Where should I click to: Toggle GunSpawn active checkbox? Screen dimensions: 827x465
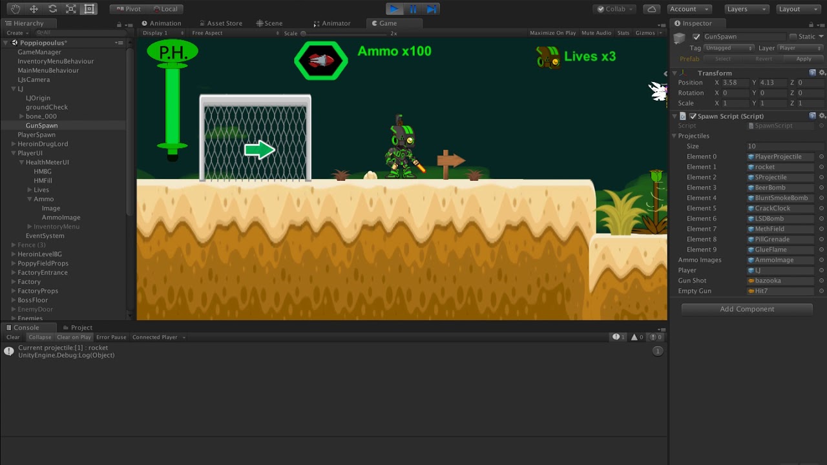point(696,37)
